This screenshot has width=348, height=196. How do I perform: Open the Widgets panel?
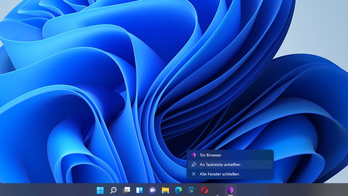[x=139, y=190]
